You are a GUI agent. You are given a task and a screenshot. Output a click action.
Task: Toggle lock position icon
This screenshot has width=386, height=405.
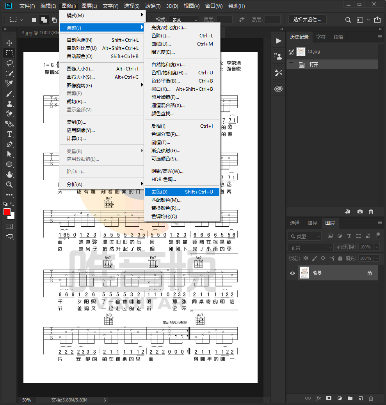323,258
